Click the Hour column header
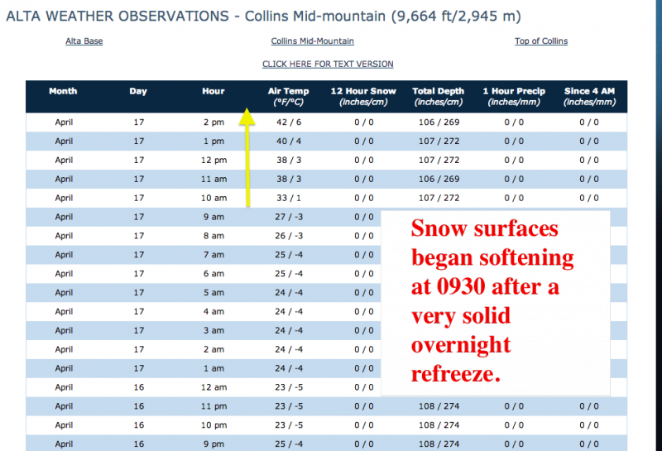This screenshot has height=451, width=662. tap(213, 91)
